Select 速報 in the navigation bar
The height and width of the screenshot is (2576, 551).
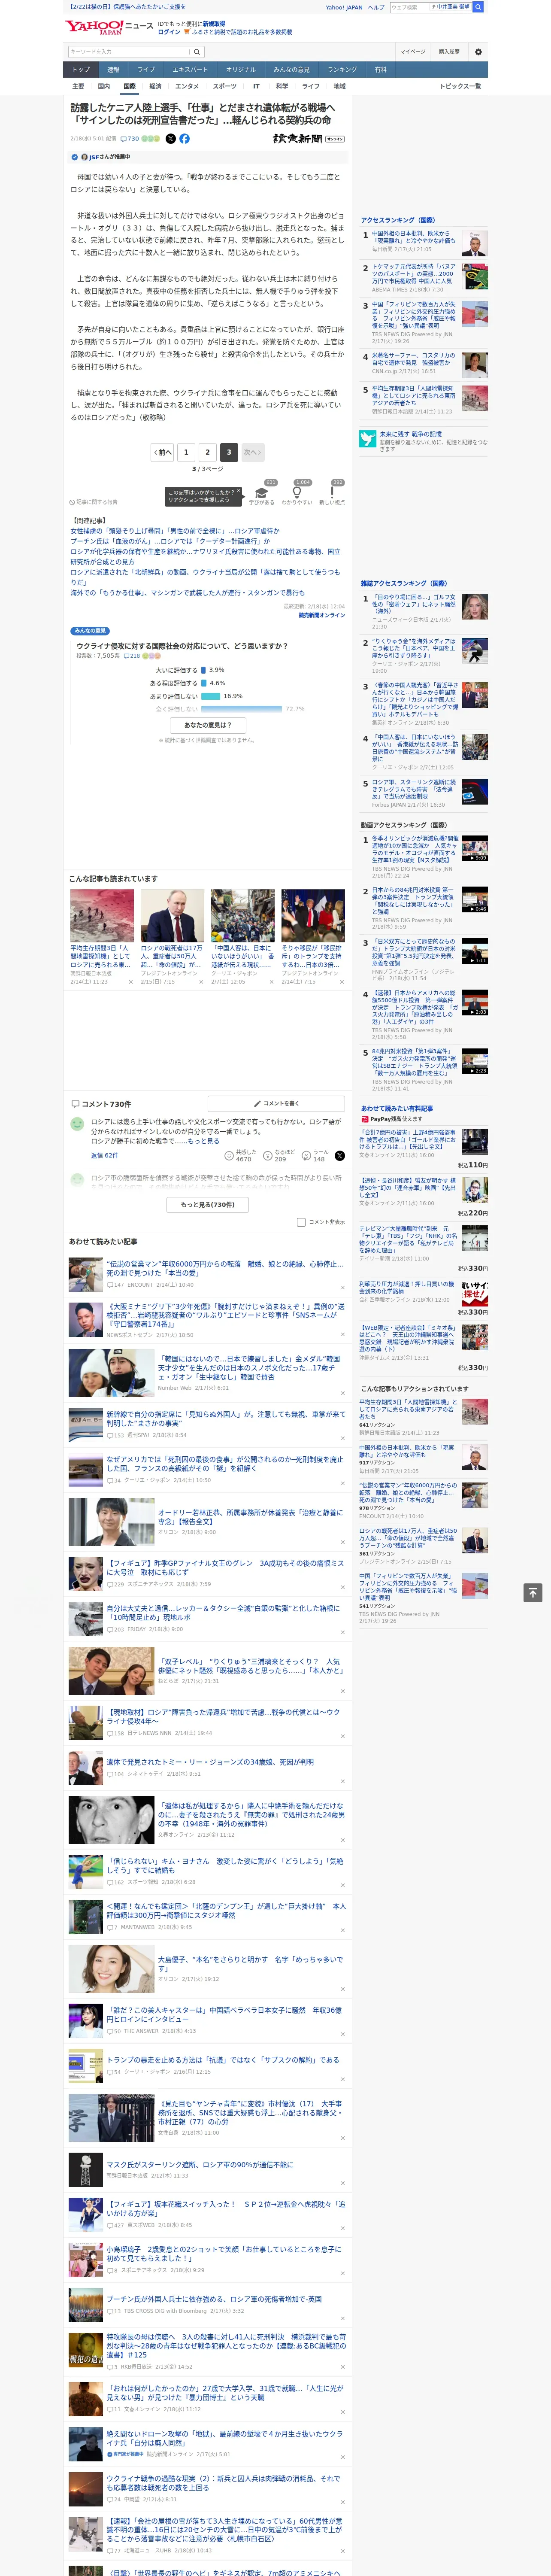coord(113,69)
